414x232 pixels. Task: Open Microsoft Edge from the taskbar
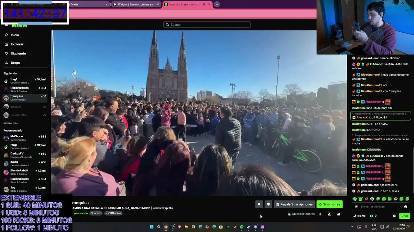[x=214, y=227]
